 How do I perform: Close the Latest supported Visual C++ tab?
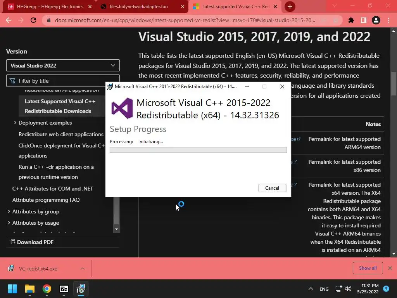[x=275, y=7]
